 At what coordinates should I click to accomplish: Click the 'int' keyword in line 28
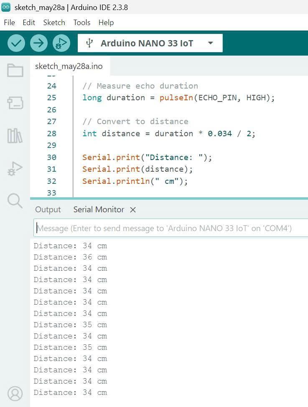coord(89,133)
